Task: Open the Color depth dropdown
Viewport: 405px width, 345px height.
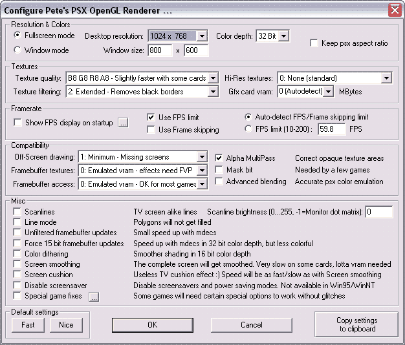Action: [273, 36]
